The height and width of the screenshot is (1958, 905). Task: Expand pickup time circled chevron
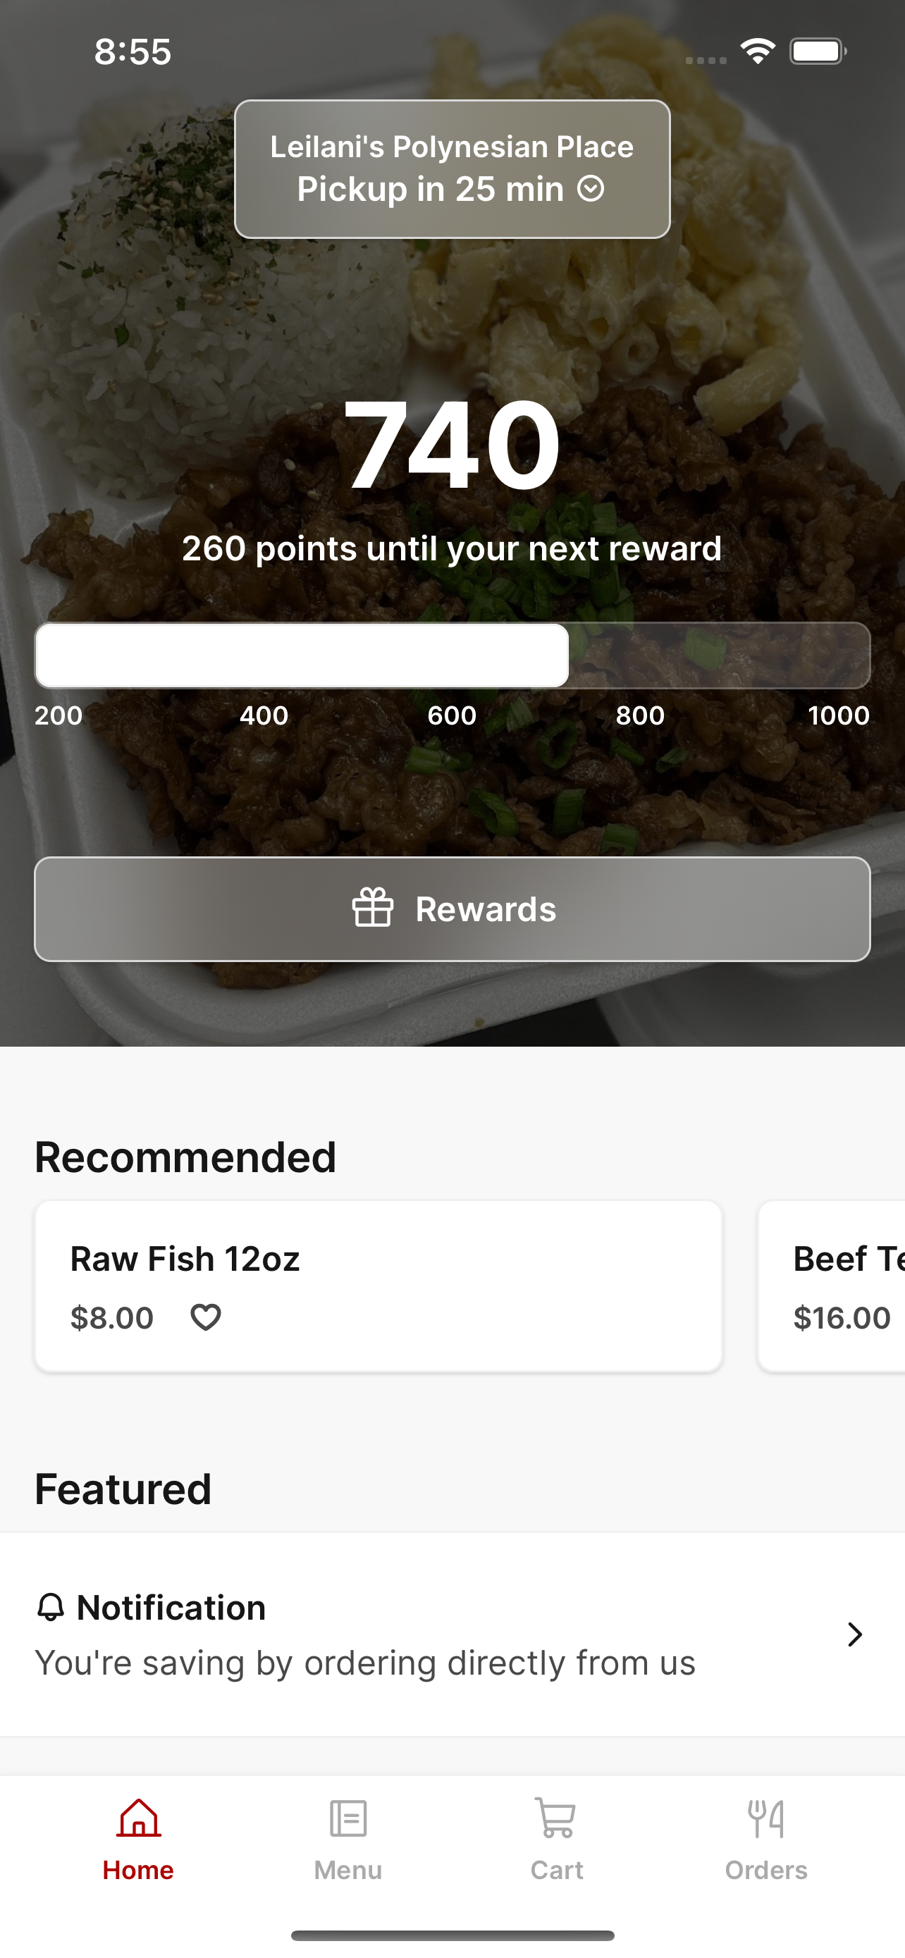[x=591, y=188]
